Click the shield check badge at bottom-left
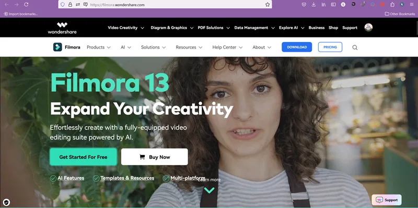Viewport: 418px width, 208px height. 6,202
